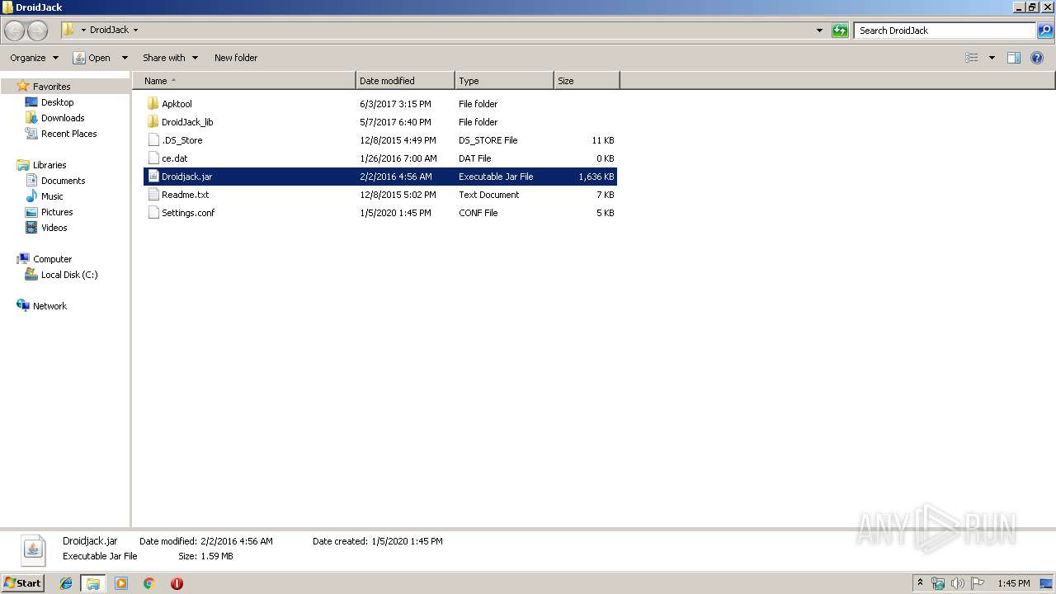Click the Open toolbar button

92,58
